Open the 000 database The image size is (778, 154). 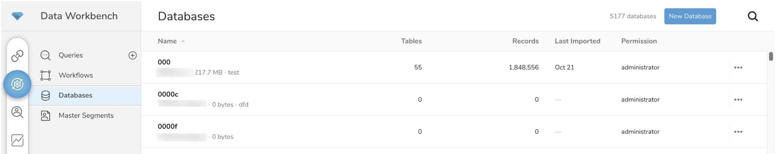(164, 62)
